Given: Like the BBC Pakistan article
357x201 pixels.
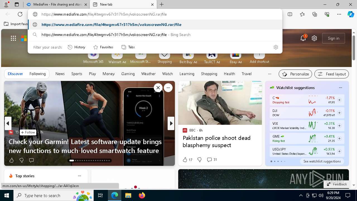Looking at the screenshot, I should pyautogui.click(x=187, y=160).
